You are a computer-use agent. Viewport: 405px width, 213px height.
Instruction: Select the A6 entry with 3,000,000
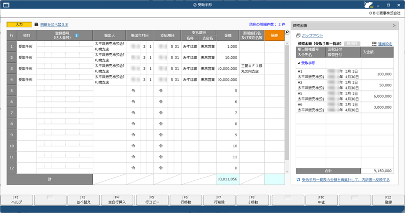(x=344, y=107)
